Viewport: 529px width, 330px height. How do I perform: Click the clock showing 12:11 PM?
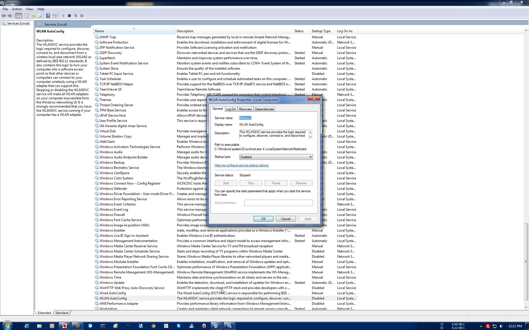tap(515, 326)
